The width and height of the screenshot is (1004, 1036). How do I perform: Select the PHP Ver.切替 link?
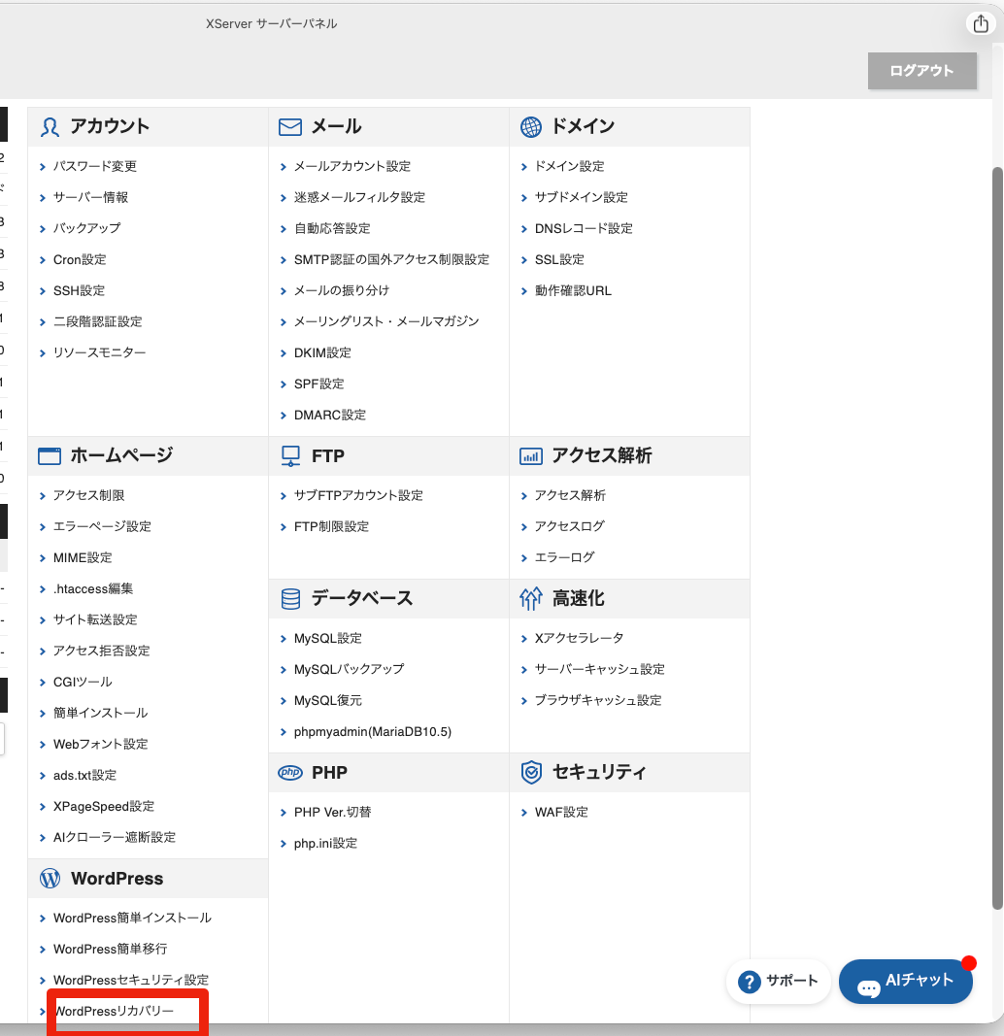[332, 813]
